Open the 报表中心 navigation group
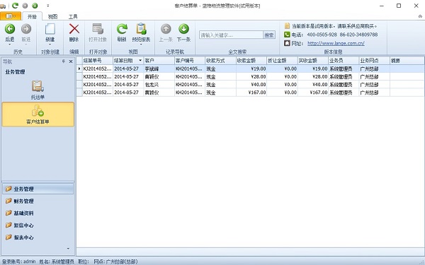Screen dimensions: 425x265 pos(38,237)
